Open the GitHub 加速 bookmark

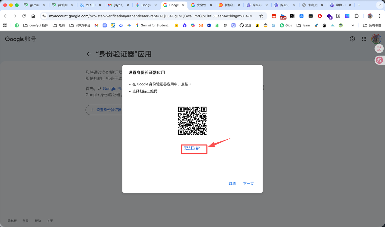[245, 26]
